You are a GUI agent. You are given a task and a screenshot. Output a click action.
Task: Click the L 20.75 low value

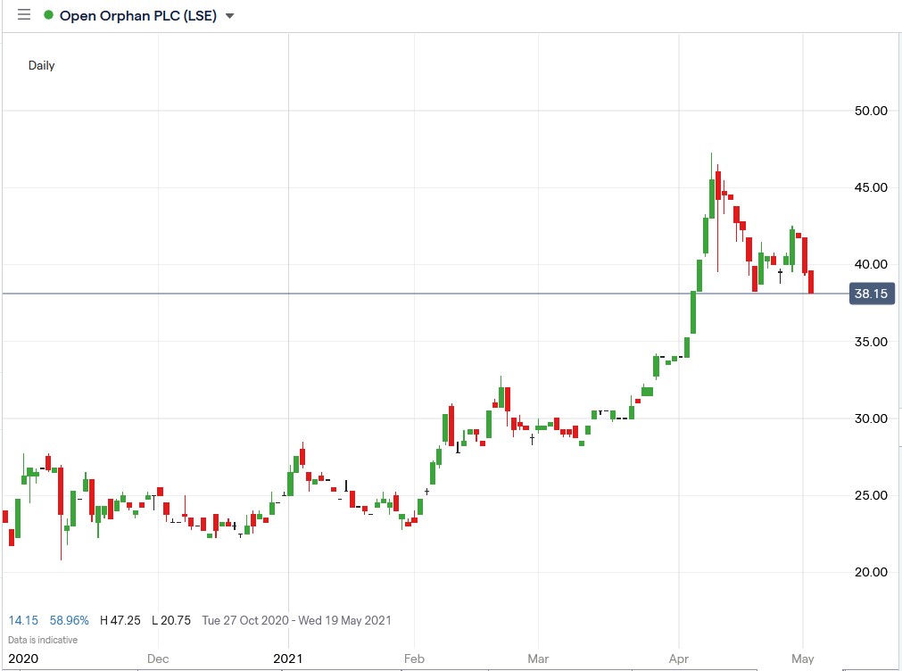coord(171,619)
